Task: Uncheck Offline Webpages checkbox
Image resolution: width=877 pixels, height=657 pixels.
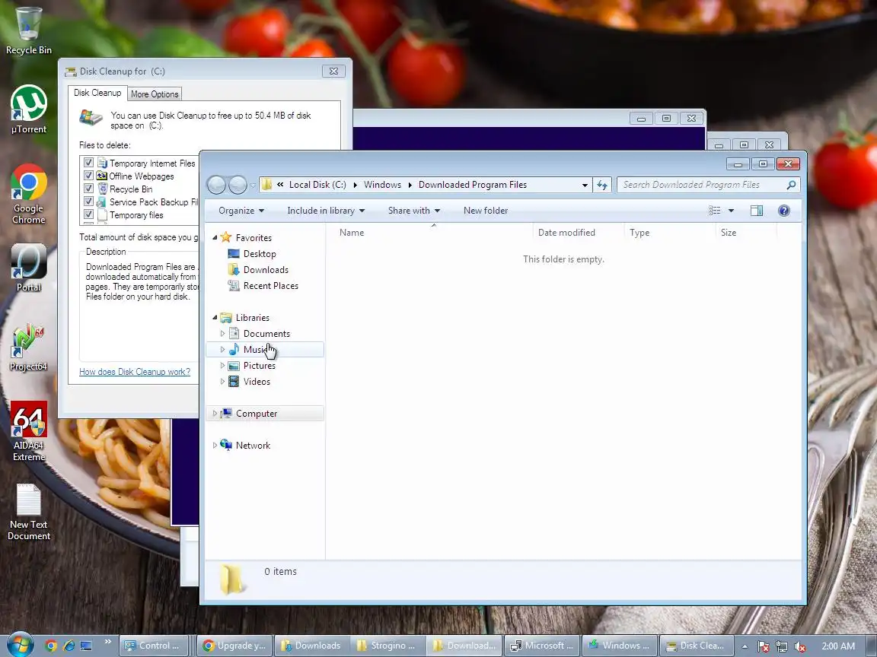Action: pos(88,176)
